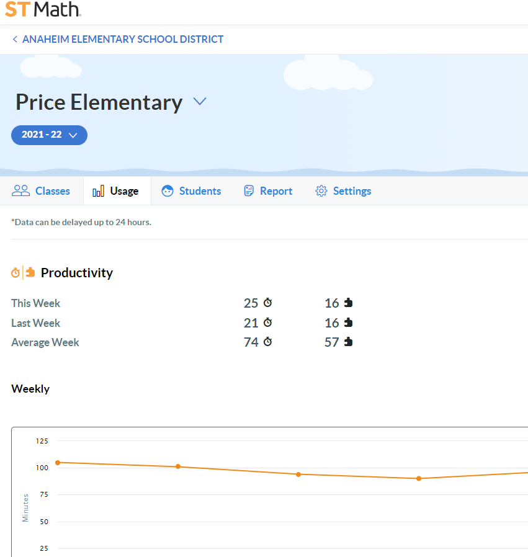The height and width of the screenshot is (557, 528).
Task: Click the Price Elementary school title
Action: (99, 102)
